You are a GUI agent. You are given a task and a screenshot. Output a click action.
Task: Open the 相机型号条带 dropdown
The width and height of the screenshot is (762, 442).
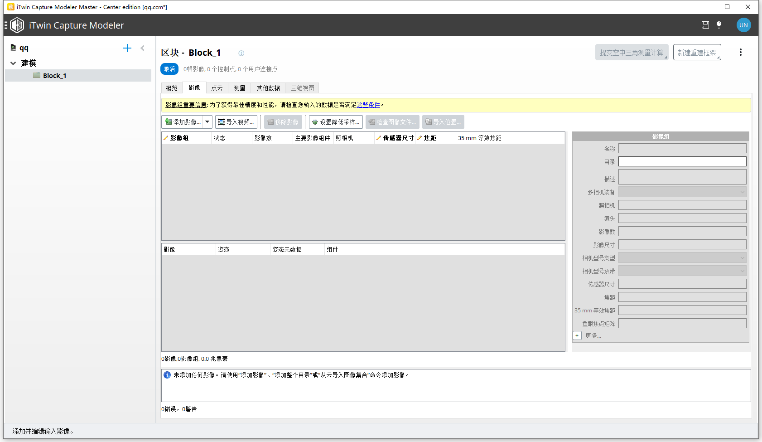coord(682,271)
